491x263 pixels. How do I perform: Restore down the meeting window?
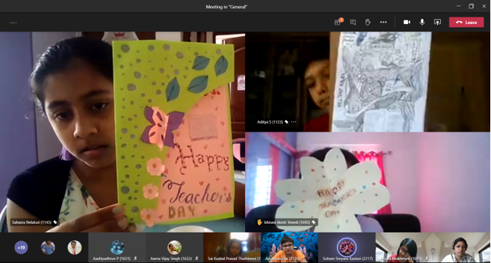click(x=471, y=7)
